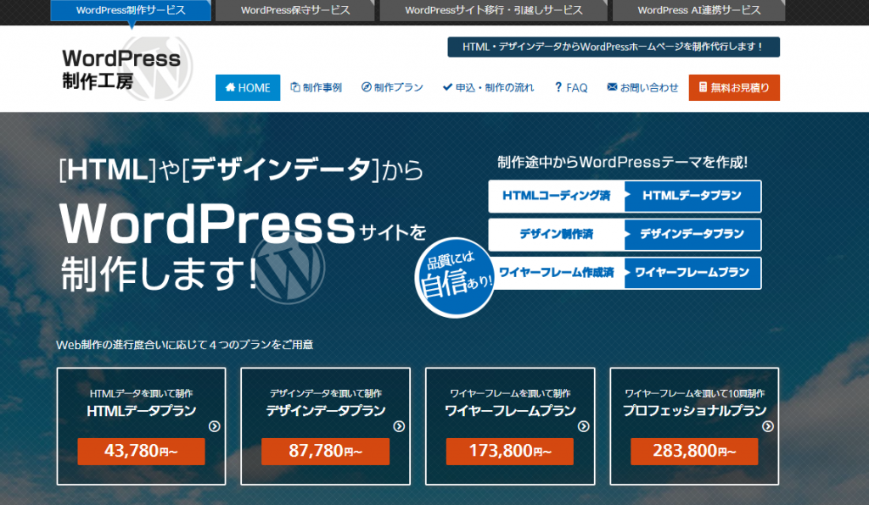This screenshot has height=505, width=869.
Task: Click the ワイヤーフレームを頂いて10頁制作 subtitle
Action: pyautogui.click(x=694, y=393)
